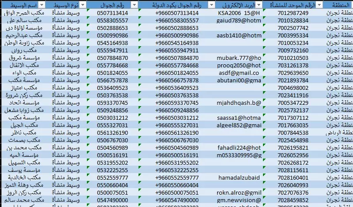Screen dimensions: 353x207
Task: Click cell containing +966506767030
Action: pyautogui.click(x=177, y=140)
